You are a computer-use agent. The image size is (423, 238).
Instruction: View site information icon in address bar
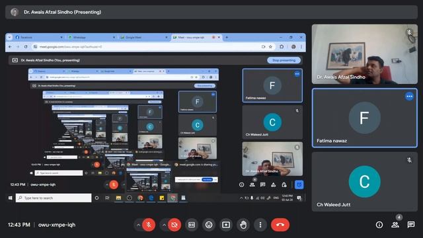35,47
